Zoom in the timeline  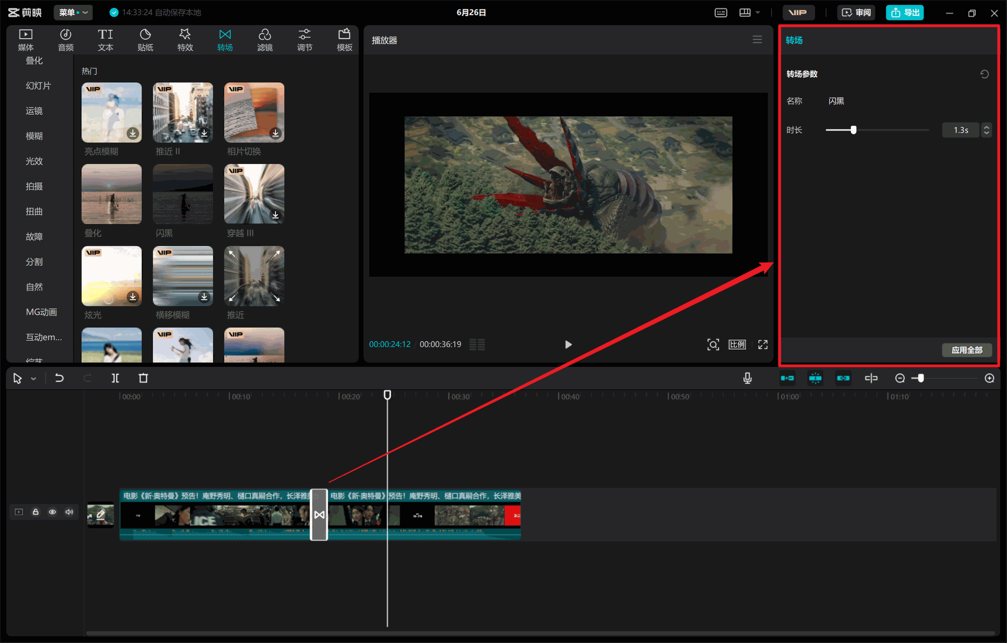(x=989, y=378)
